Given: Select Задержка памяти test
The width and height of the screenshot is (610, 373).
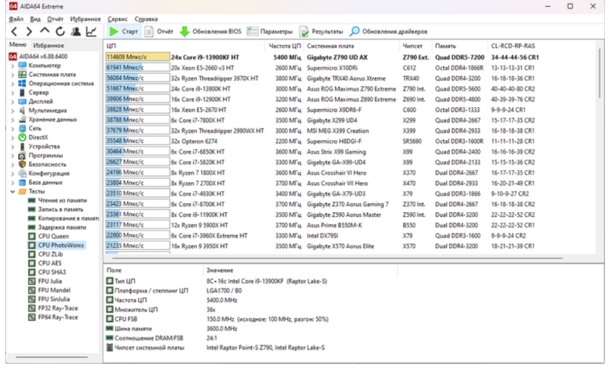Looking at the screenshot, I should [x=57, y=227].
